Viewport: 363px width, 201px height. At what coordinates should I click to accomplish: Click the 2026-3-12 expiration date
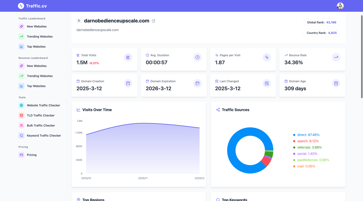tap(159, 89)
